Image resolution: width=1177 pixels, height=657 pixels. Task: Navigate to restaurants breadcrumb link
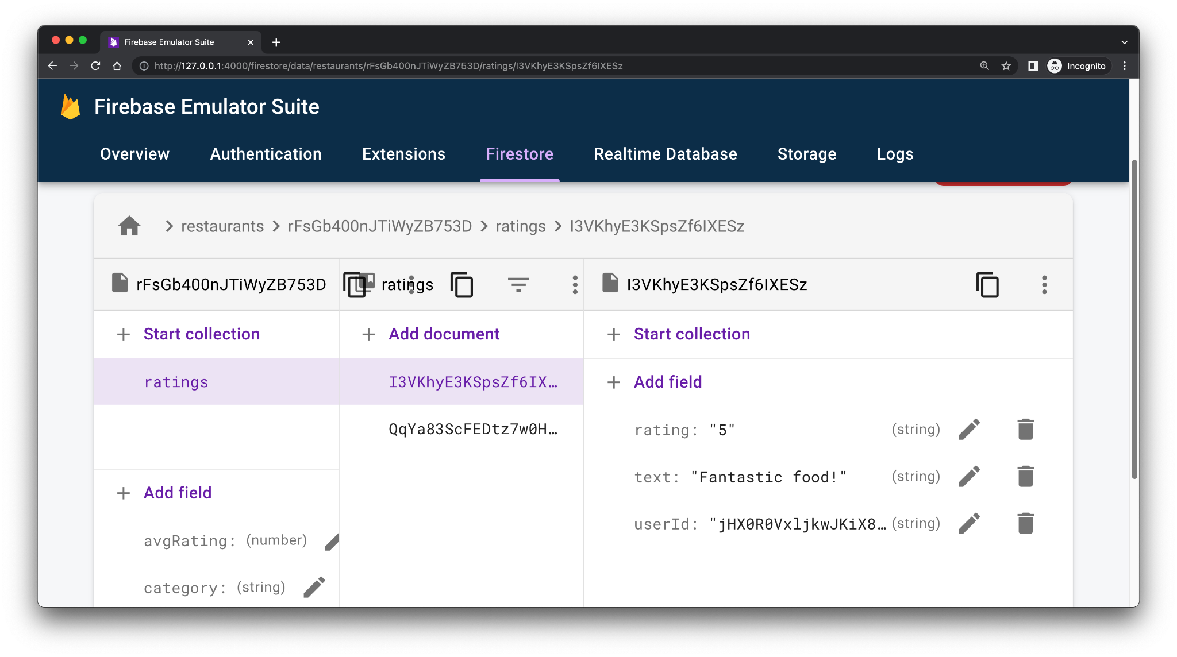pos(222,226)
